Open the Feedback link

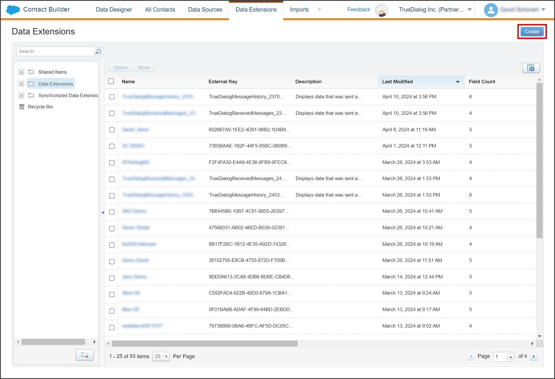(x=359, y=10)
